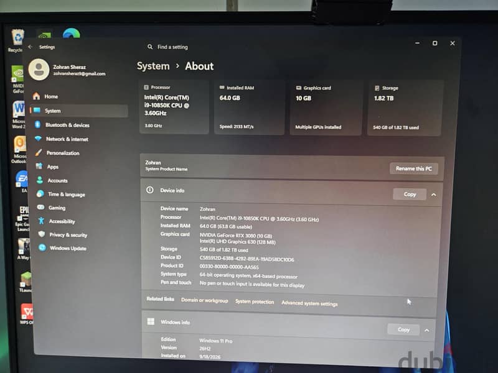The image size is (498, 373).
Task: Open A Way Out game desktop shortcut
Action: click(x=24, y=249)
